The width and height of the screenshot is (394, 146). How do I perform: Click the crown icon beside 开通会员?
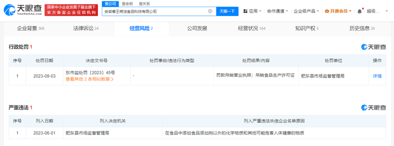[327, 11]
